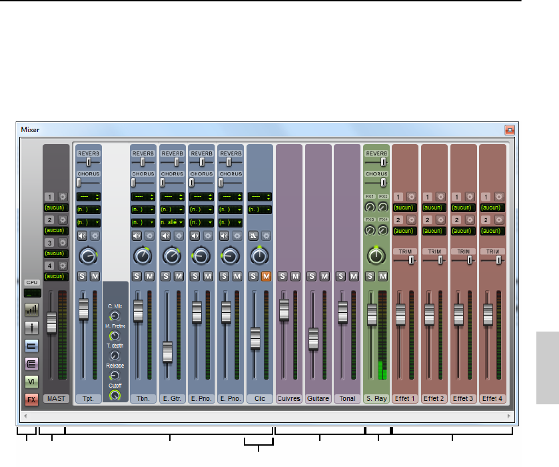The width and height of the screenshot is (559, 467).
Task: Click the S. Play strip name label
Action: pos(376,399)
